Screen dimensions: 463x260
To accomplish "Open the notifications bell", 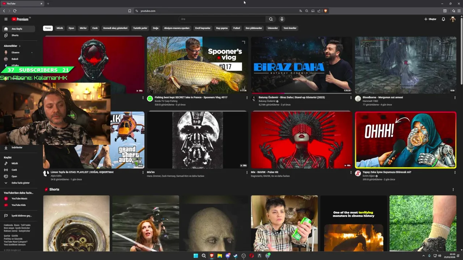I will [443, 19].
